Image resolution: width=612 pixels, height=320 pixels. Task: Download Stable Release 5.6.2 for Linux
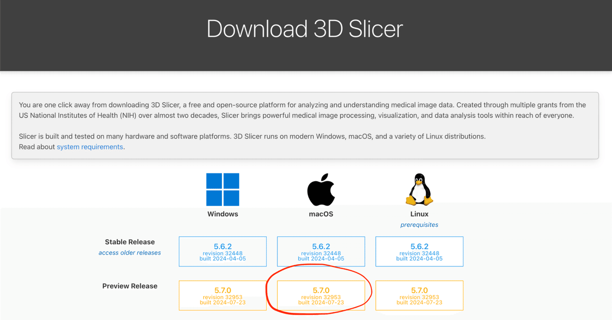pyautogui.click(x=419, y=251)
